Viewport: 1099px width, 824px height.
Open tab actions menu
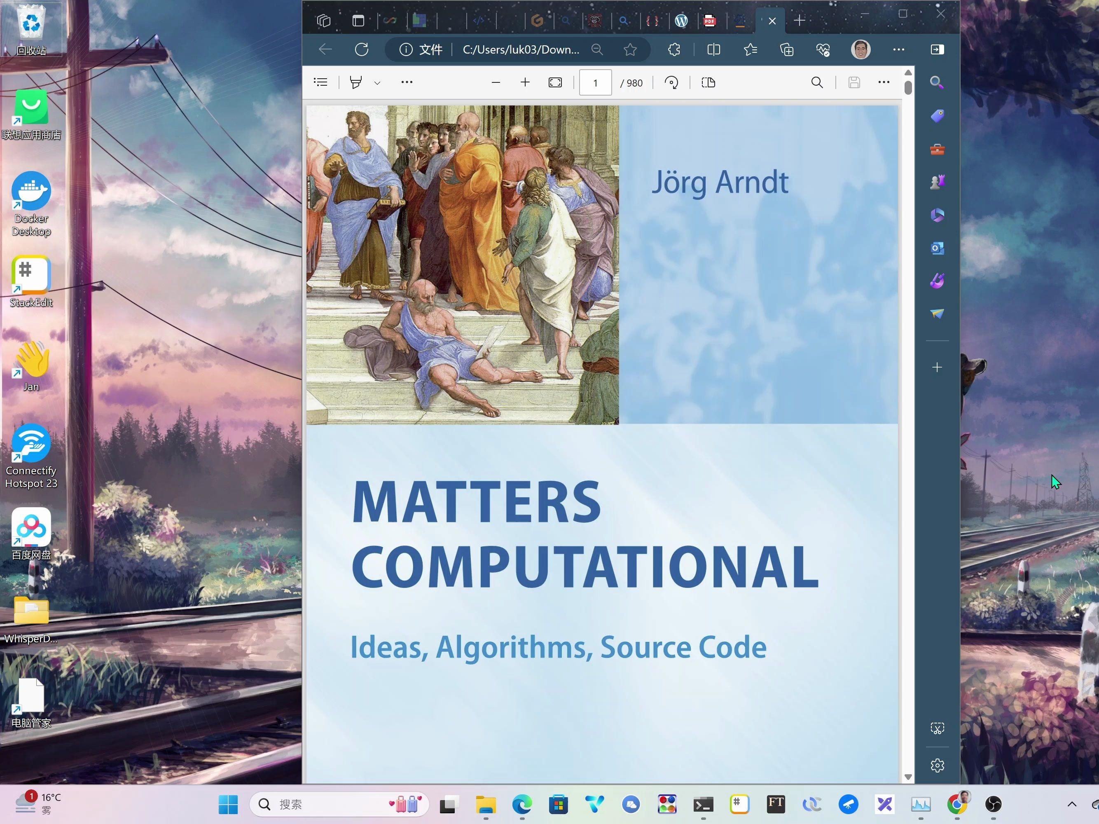click(x=358, y=20)
